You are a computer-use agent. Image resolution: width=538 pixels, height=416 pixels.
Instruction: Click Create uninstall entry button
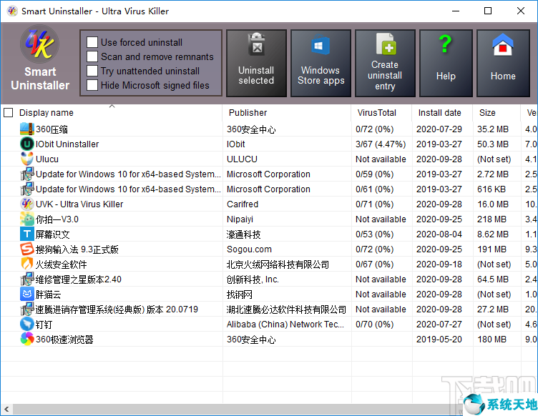(x=385, y=63)
